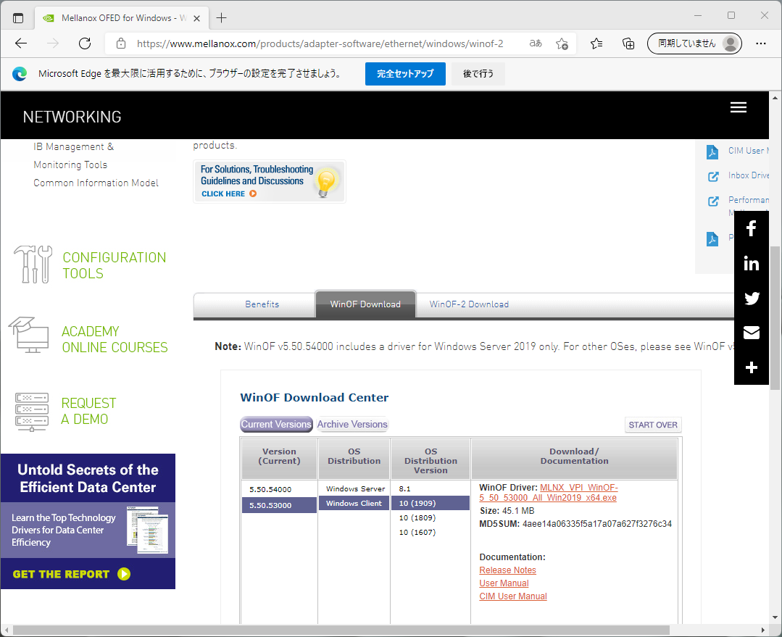782x637 pixels.
Task: Select the Current Versions tab
Action: pyautogui.click(x=276, y=425)
